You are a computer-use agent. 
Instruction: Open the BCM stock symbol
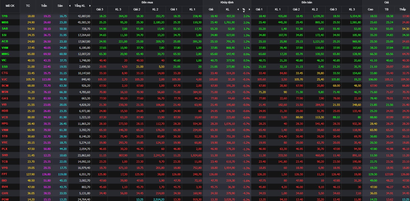(x=5, y=86)
